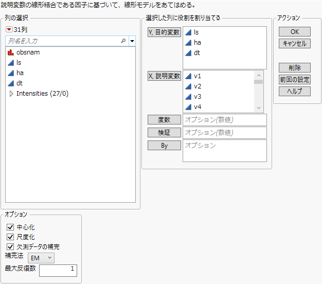Select ls in the Y role list
Viewport: 322px width, 284px height.
(x=196, y=32)
